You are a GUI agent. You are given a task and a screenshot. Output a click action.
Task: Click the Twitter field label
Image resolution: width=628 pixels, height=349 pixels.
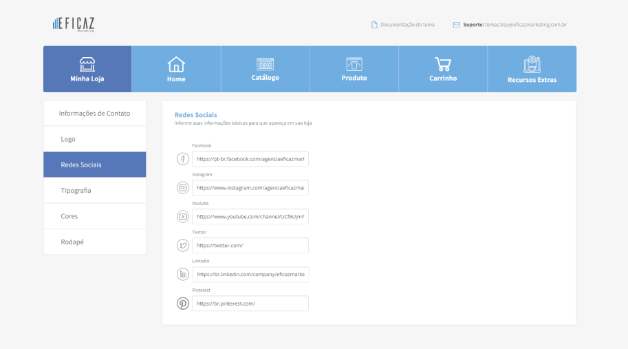coord(199,233)
